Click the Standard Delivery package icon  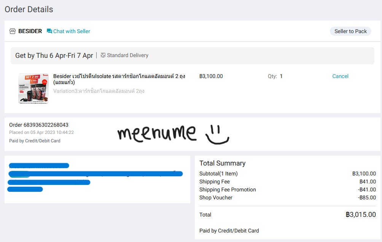pyautogui.click(x=103, y=55)
